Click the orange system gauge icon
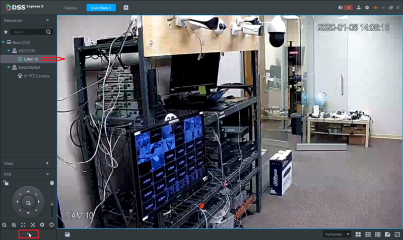The width and height of the screenshot is (403, 240). tap(375, 8)
